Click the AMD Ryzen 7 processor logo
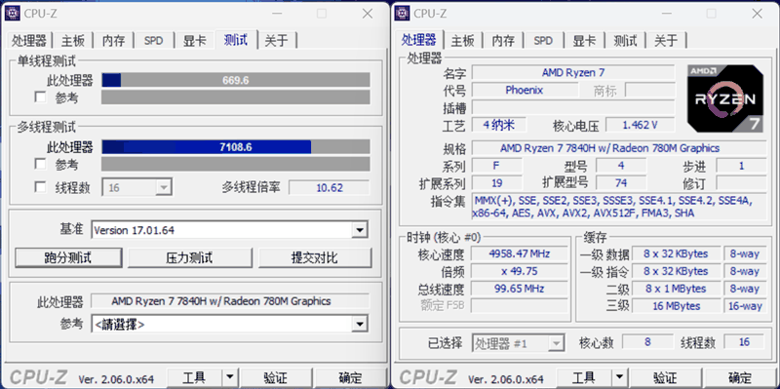The height and width of the screenshot is (389, 780). [x=725, y=98]
